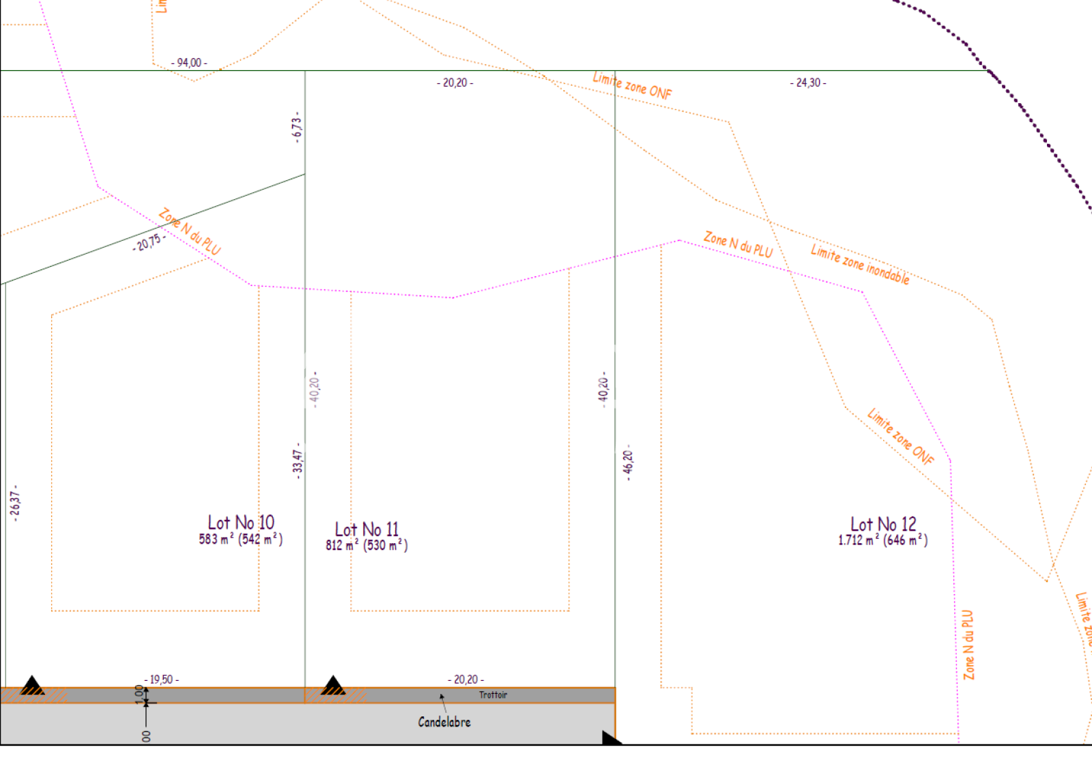The image size is (1092, 758).
Task: Click the 94,00 dimension at top left
Action: 189,63
